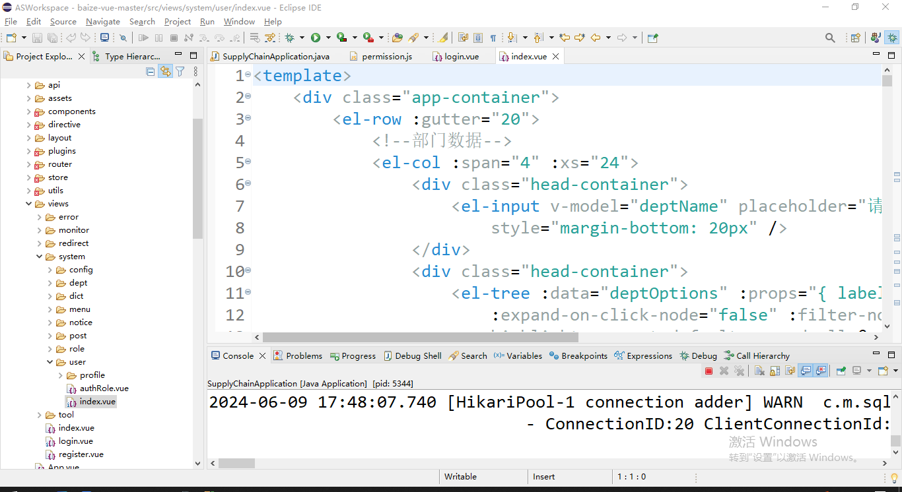Minimize the Console view

tap(876, 354)
